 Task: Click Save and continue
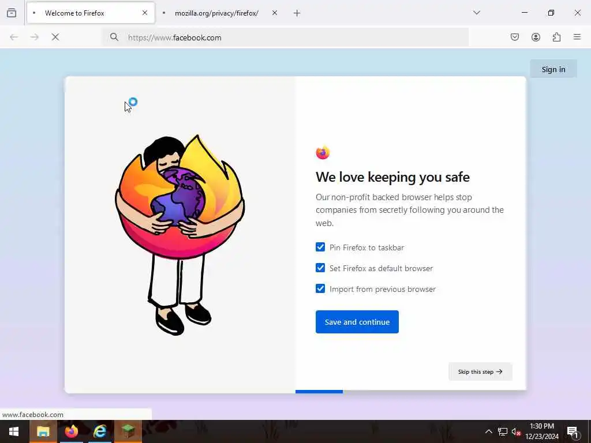pos(357,322)
